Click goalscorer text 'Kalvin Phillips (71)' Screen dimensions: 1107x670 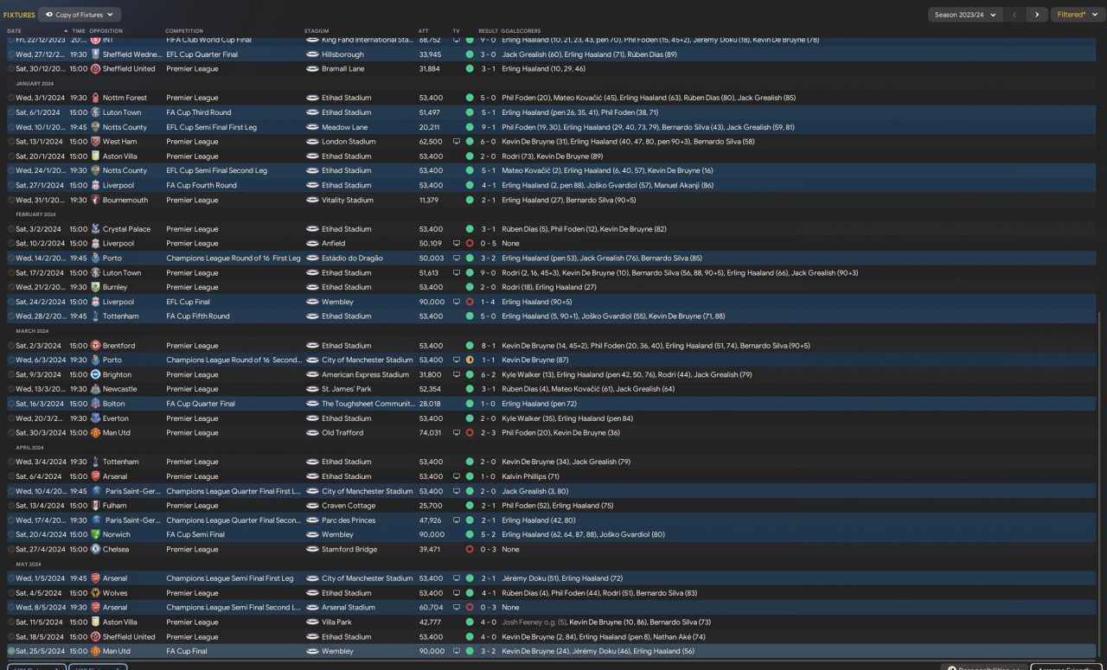[530, 476]
